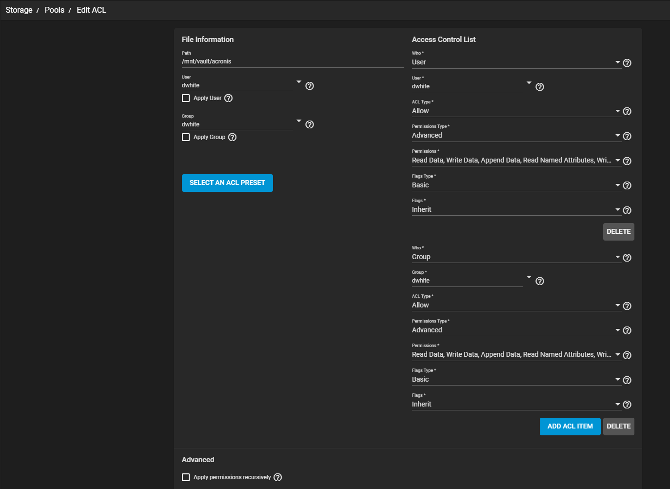670x489 pixels.
Task: Show help for second entry ACL Type
Action: pyautogui.click(x=627, y=306)
